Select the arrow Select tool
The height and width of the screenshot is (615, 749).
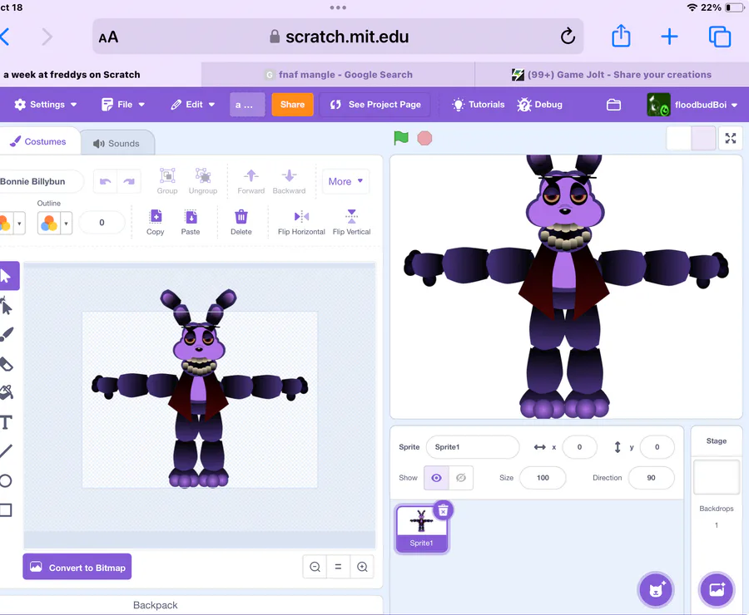click(7, 276)
